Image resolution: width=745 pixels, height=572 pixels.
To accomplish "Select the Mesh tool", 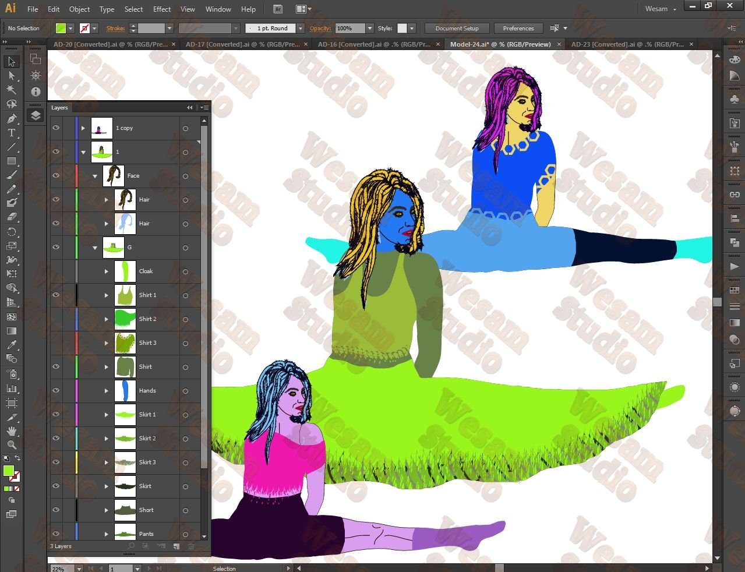I will coord(11,316).
